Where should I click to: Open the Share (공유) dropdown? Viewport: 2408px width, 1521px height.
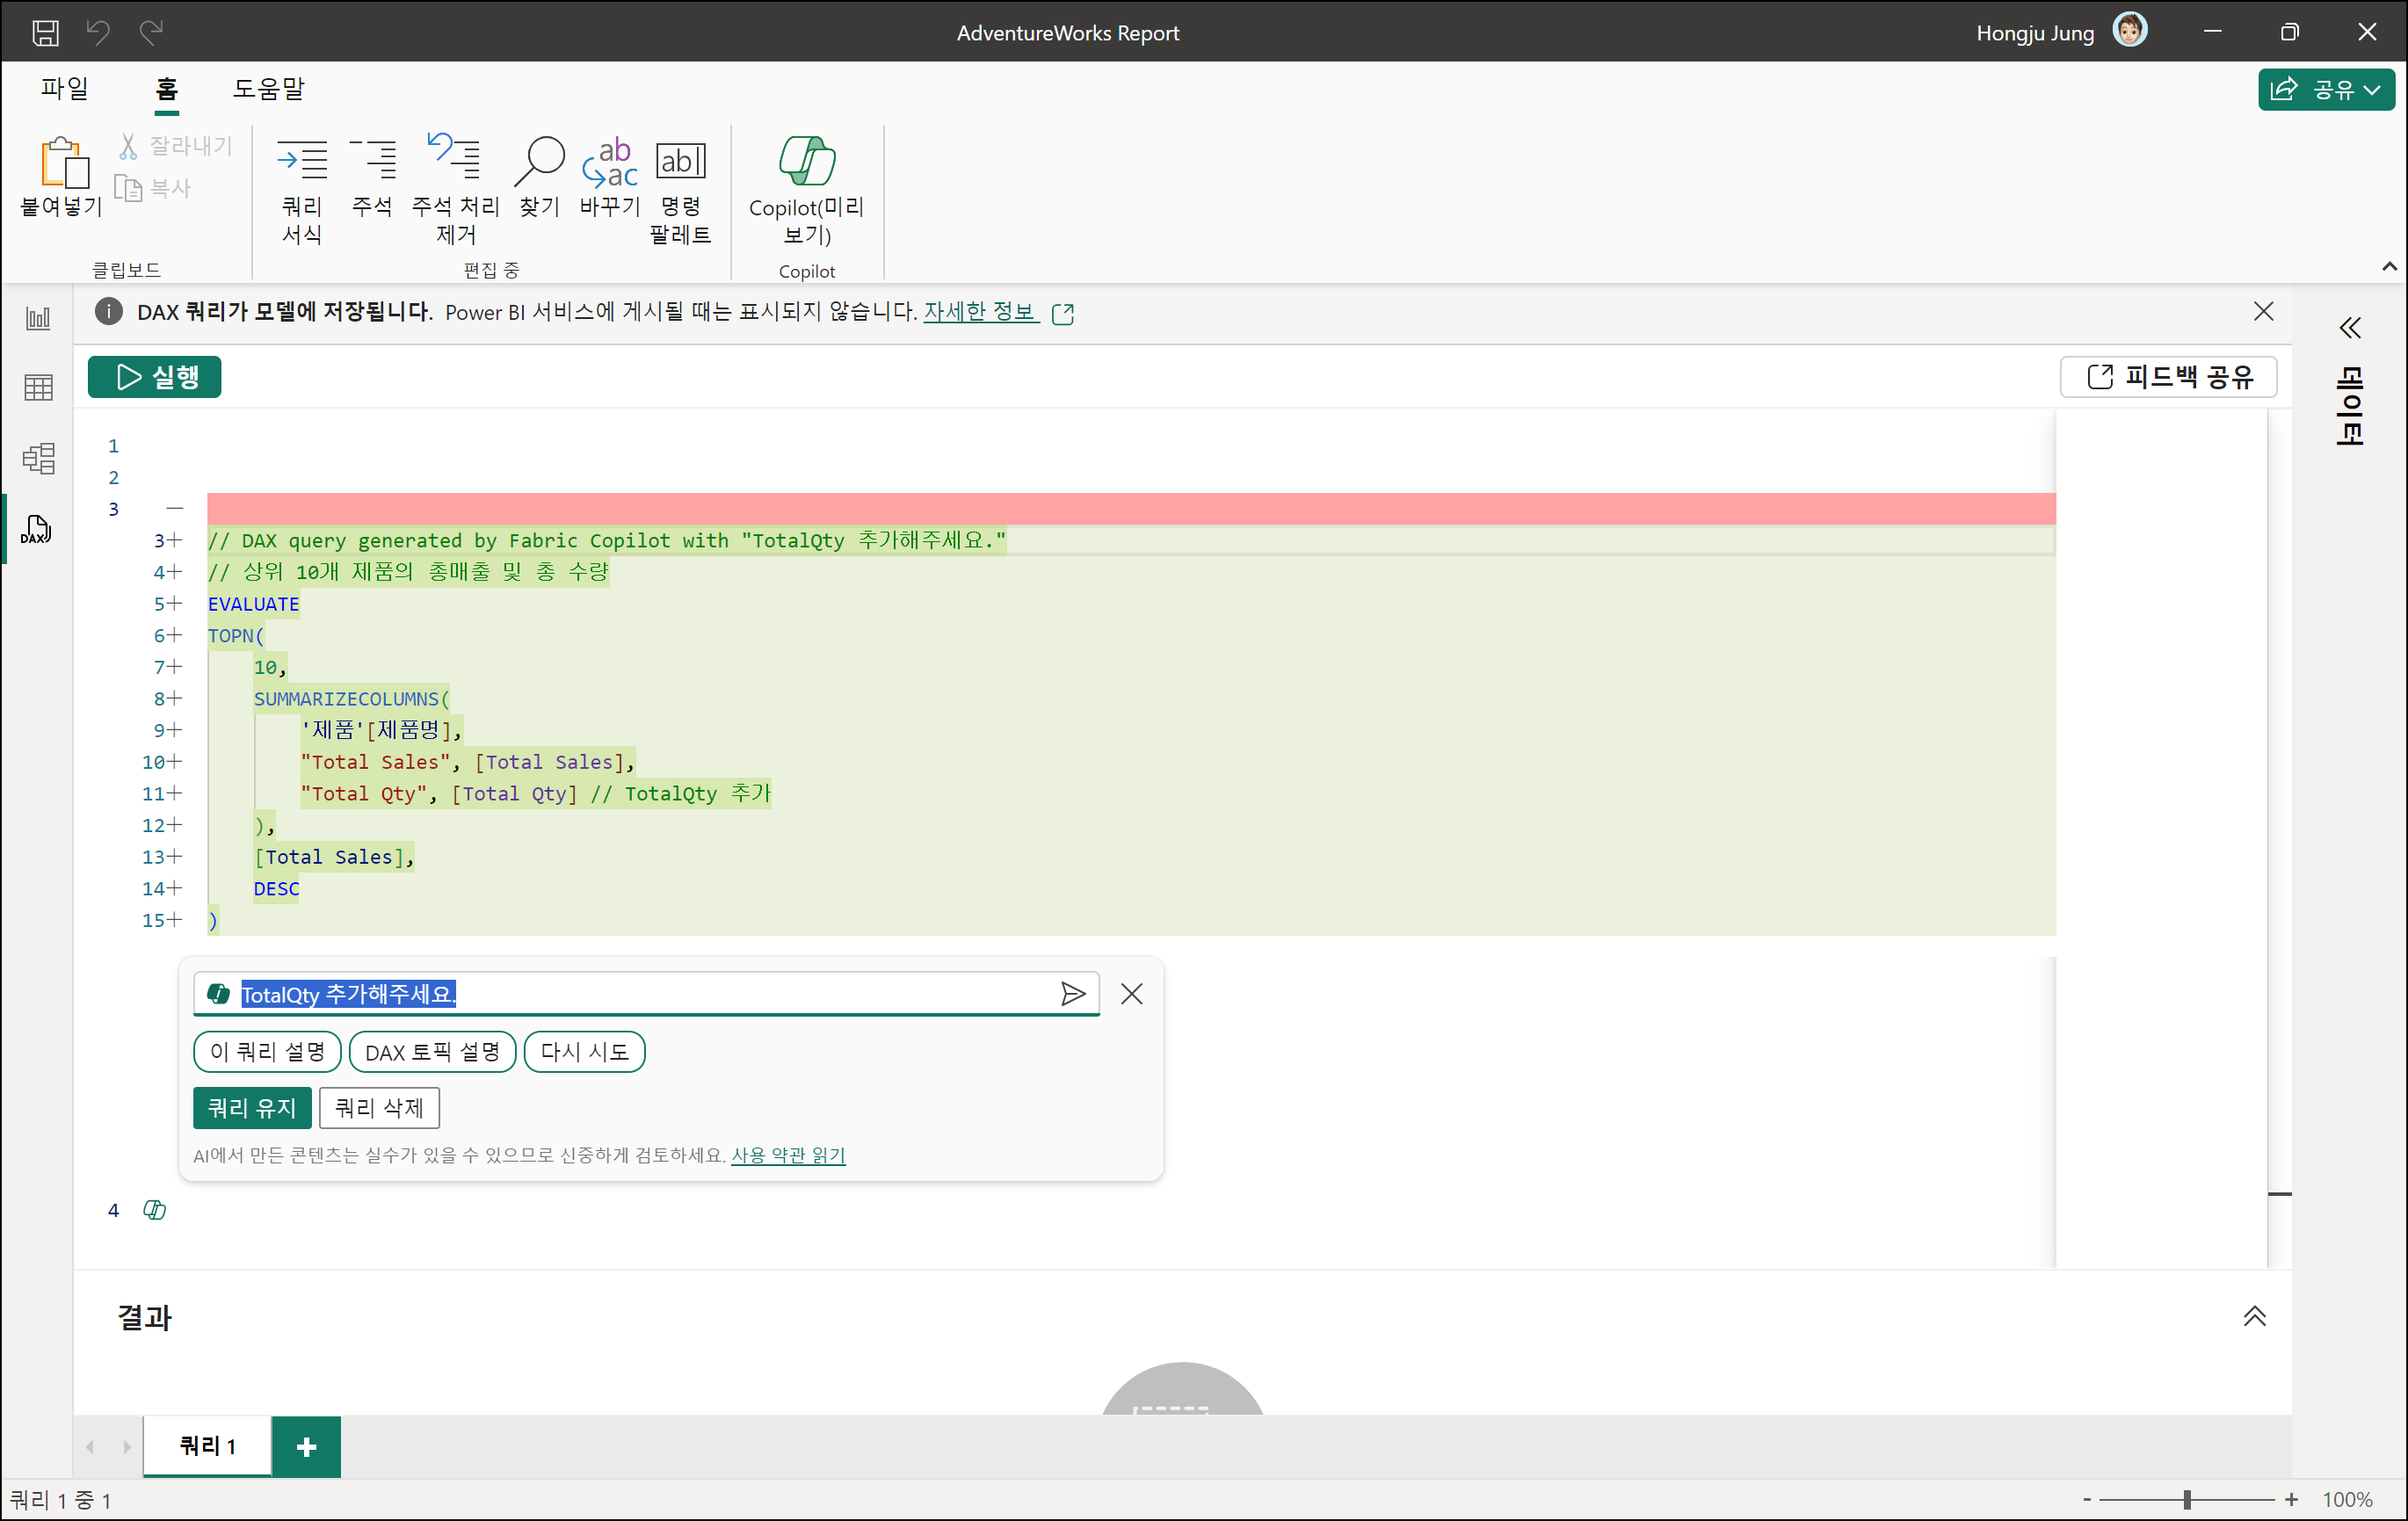click(x=2326, y=90)
